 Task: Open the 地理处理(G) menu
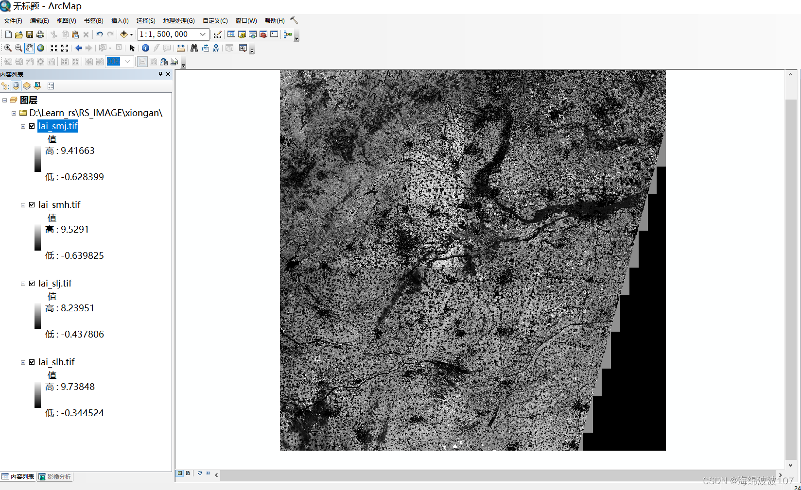[179, 21]
